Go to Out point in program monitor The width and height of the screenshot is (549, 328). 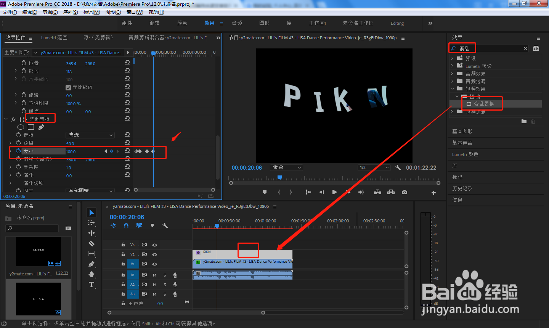click(x=361, y=192)
